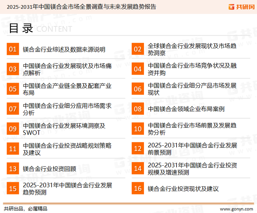Open chapter 中国镁合金行业市场前景及发展趋势分析
Image resolution: width=257 pixels, height=213 pixels.
(x=192, y=129)
